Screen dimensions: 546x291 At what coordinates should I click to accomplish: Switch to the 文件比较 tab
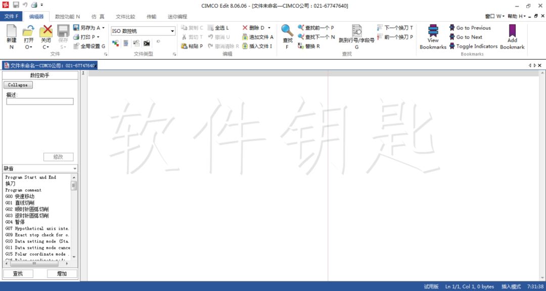coord(125,16)
